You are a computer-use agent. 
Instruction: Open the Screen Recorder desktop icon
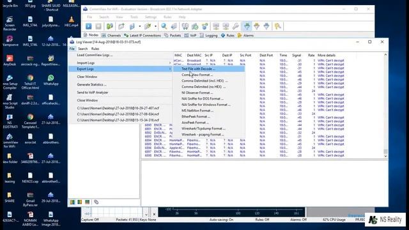tap(10, 24)
